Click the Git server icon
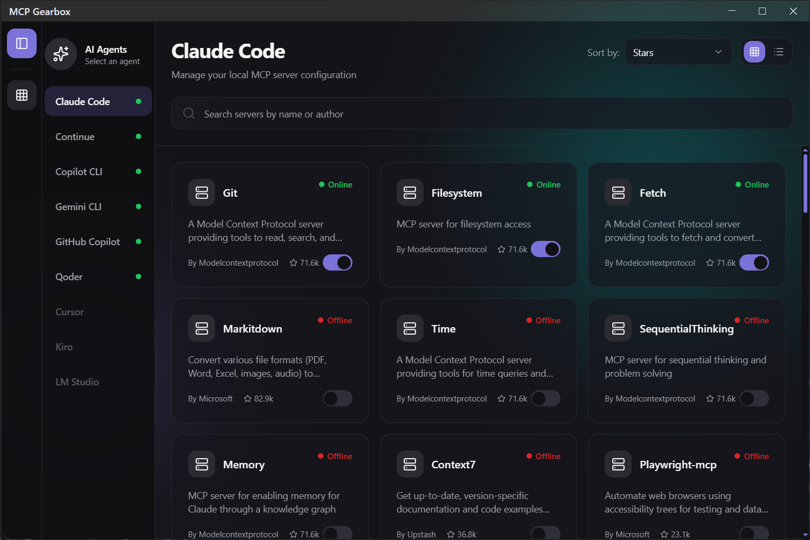The image size is (810, 540). click(202, 192)
